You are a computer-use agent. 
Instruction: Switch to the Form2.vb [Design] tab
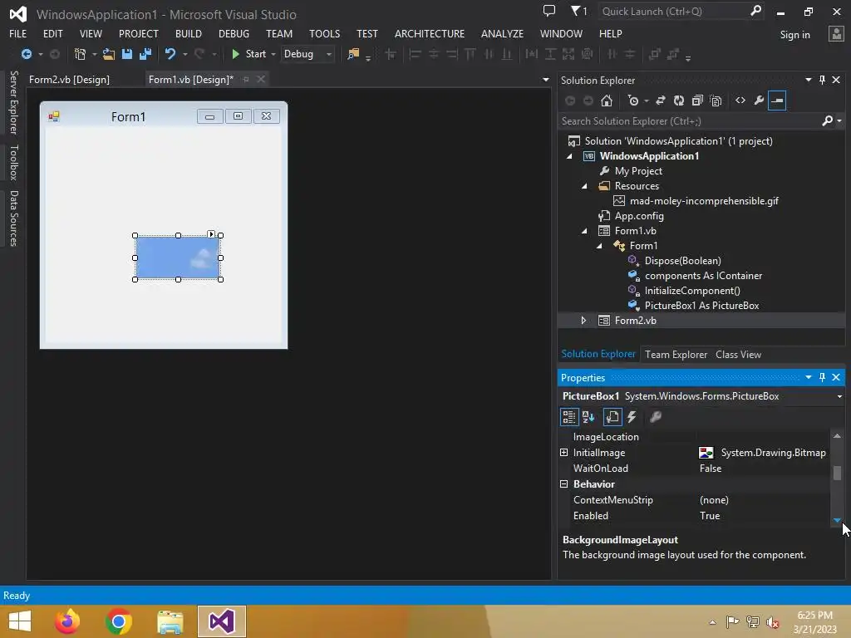(x=70, y=79)
